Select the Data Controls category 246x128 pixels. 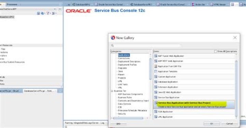124,104
